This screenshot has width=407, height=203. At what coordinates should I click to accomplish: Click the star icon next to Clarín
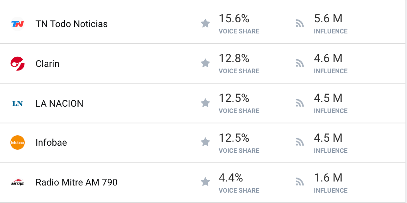pyautogui.click(x=205, y=63)
